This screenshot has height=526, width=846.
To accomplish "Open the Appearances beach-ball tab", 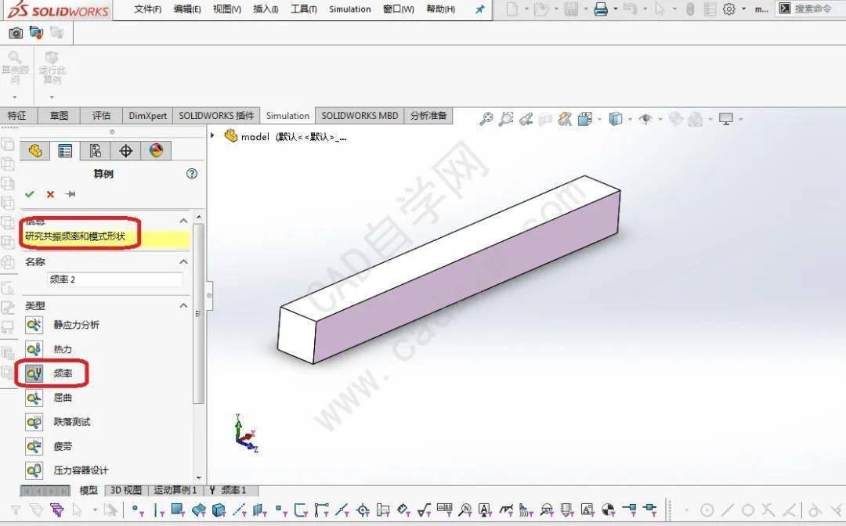I will pos(154,150).
